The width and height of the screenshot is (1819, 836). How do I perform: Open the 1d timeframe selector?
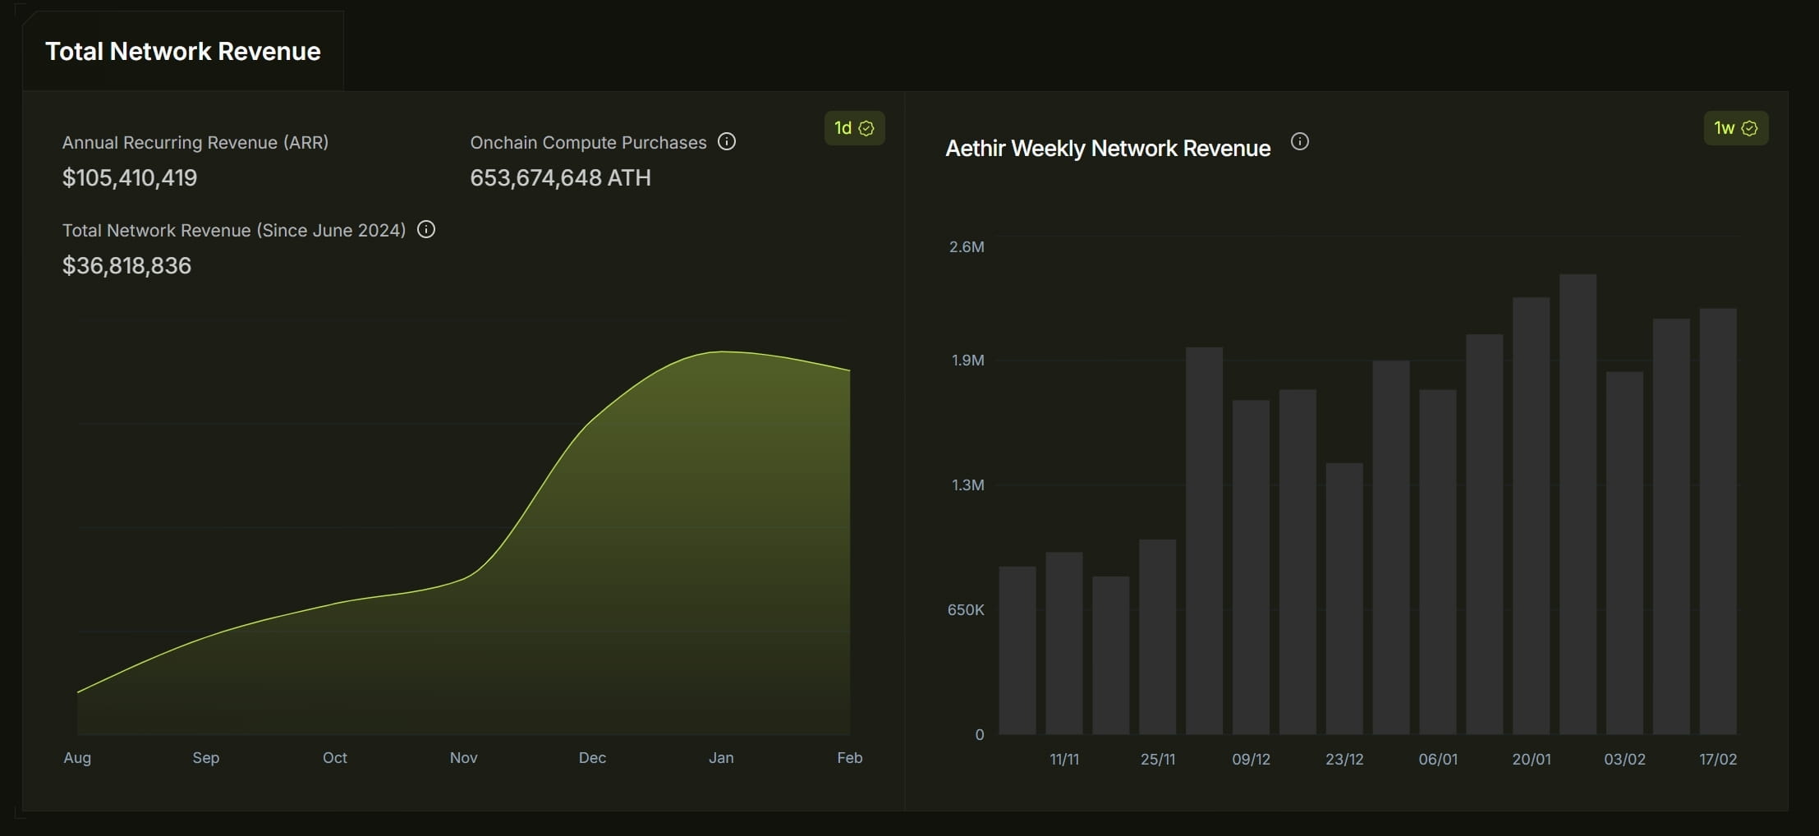(x=854, y=128)
